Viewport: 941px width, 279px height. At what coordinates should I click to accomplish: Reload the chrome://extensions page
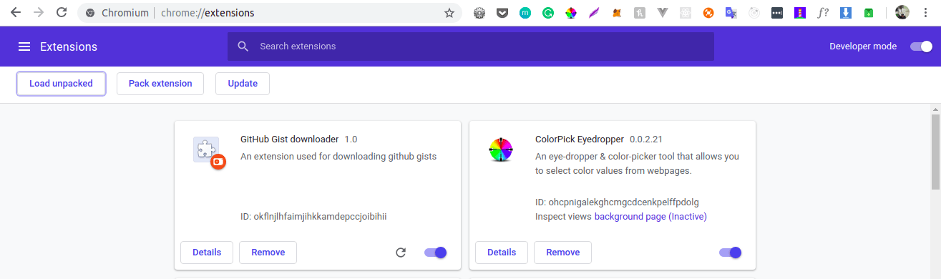(62, 13)
